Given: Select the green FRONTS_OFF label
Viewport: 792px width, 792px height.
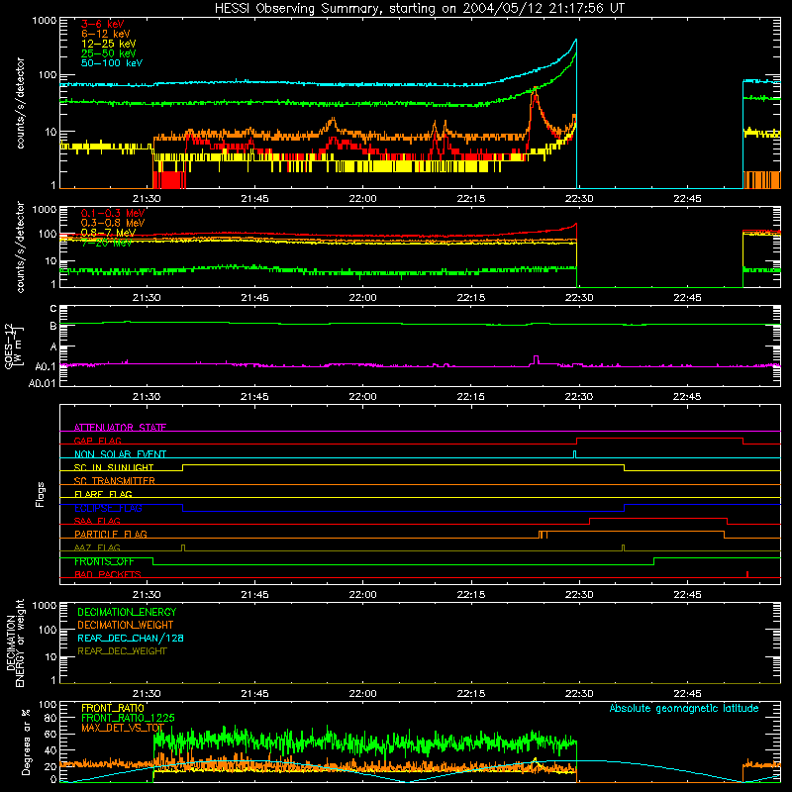Looking at the screenshot, I should pyautogui.click(x=104, y=561).
